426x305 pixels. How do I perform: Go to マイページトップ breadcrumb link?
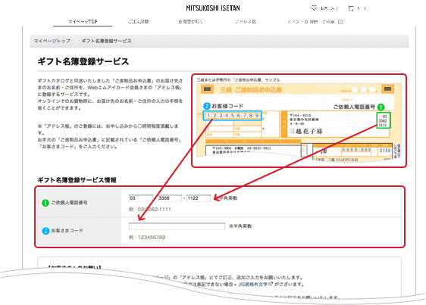[x=52, y=41]
